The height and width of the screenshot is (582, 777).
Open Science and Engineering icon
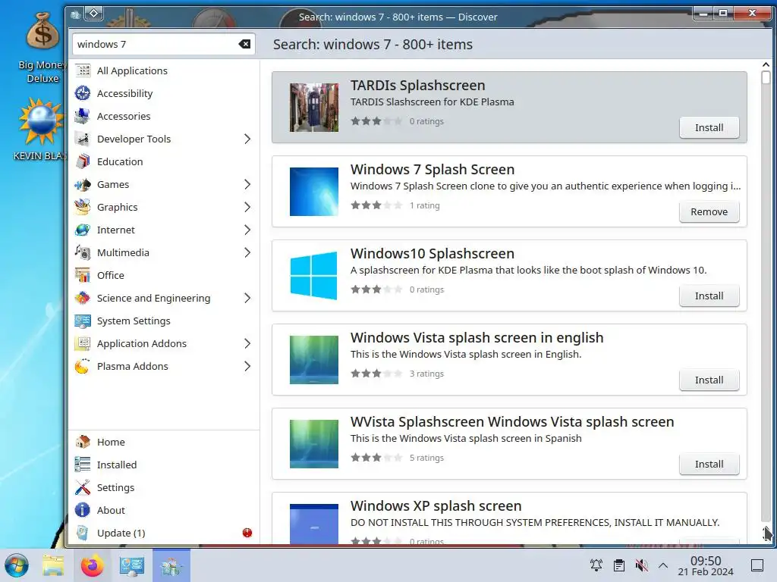point(83,299)
